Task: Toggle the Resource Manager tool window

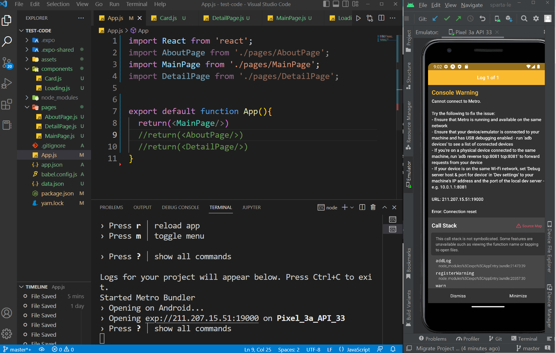Action: pyautogui.click(x=409, y=125)
